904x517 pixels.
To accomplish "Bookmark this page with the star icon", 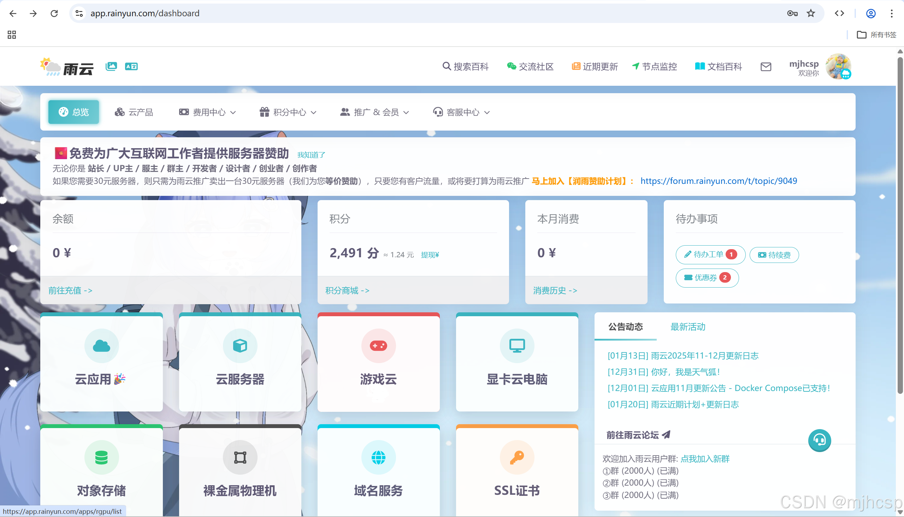I will tap(810, 13).
